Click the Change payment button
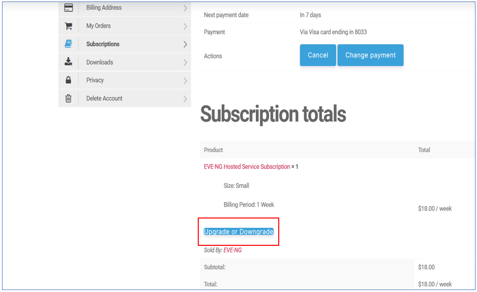Screen dimensions: 477x292 pos(370,55)
